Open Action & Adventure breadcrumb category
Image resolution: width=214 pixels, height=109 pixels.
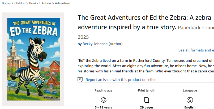(56, 3)
